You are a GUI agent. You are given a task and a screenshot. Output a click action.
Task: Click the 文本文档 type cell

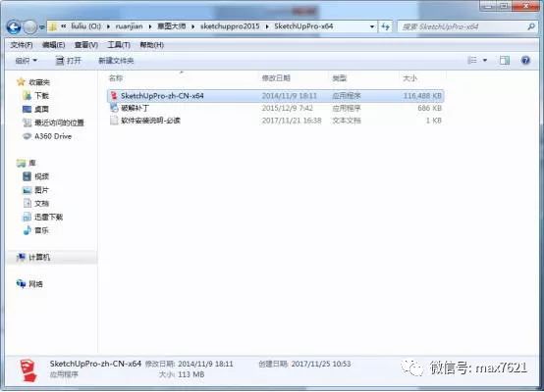click(x=347, y=121)
